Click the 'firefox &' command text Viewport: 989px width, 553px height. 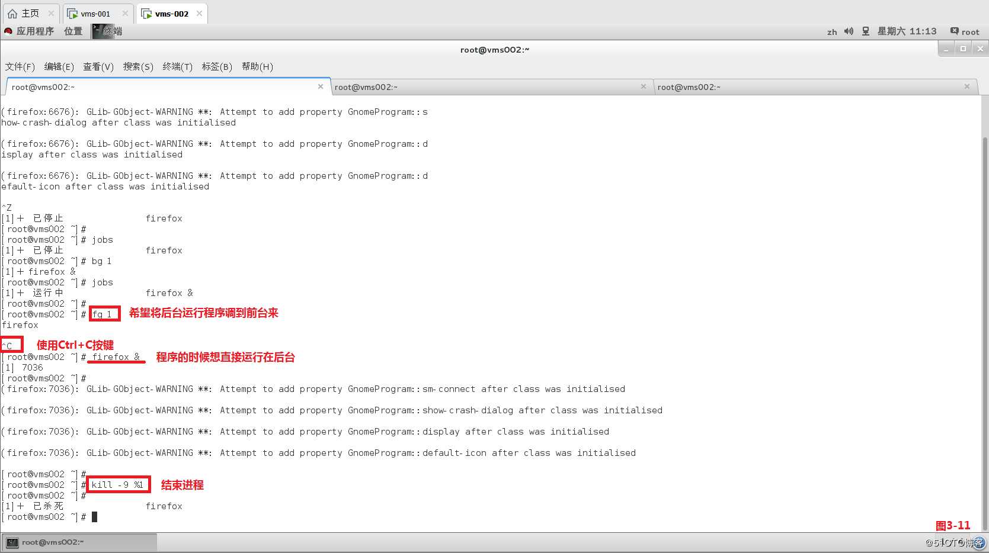116,356
